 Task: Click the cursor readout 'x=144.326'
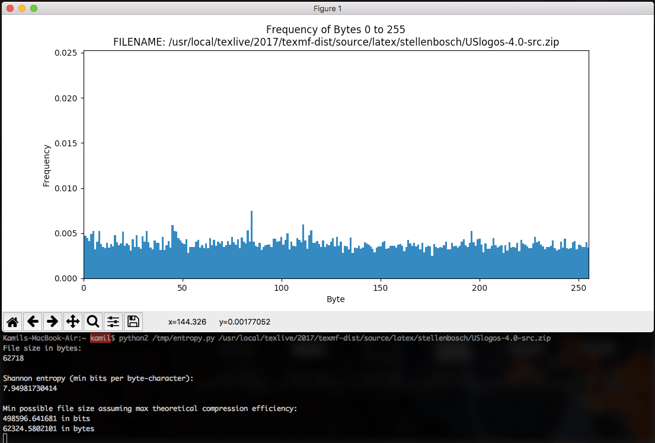click(x=187, y=322)
